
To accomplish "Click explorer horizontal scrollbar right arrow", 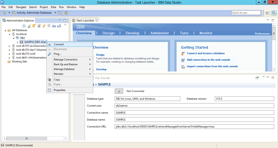I will (66, 138).
